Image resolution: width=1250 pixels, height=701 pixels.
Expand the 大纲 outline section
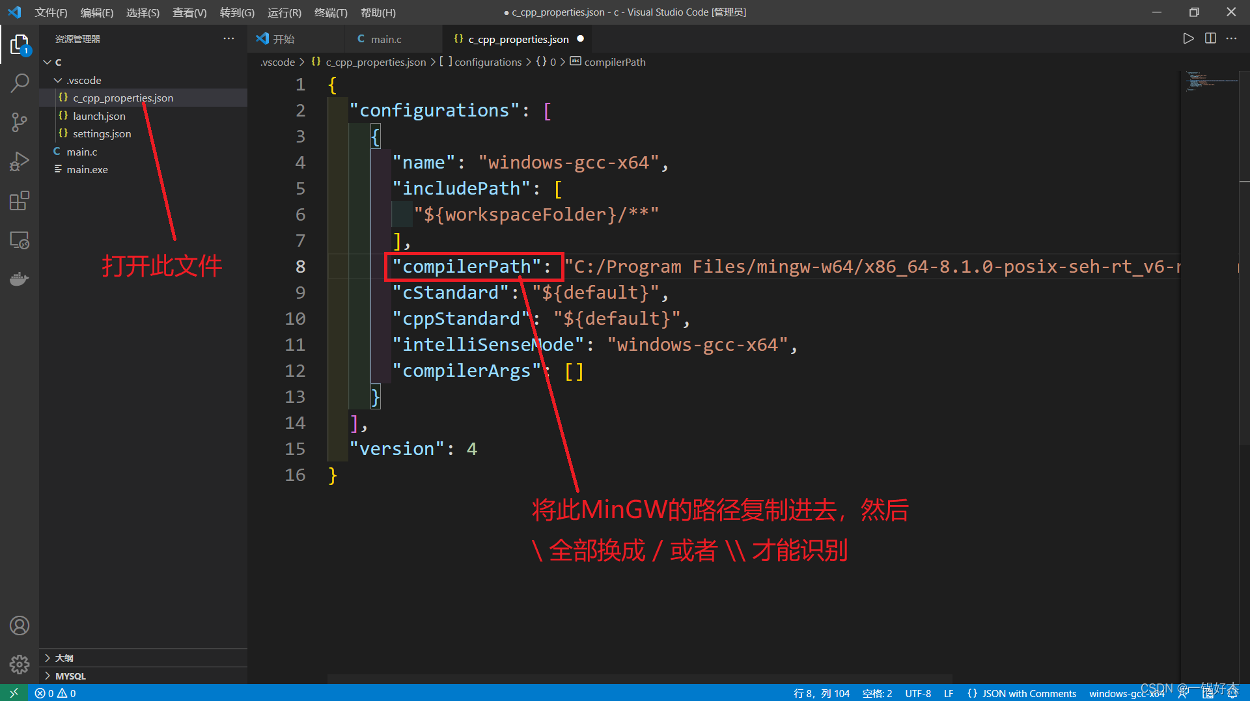[143, 658]
